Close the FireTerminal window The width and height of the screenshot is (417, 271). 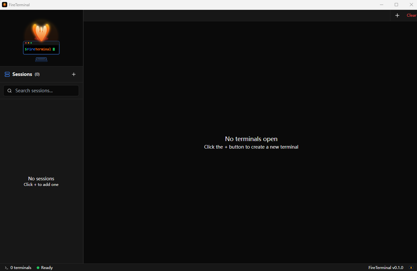click(411, 5)
